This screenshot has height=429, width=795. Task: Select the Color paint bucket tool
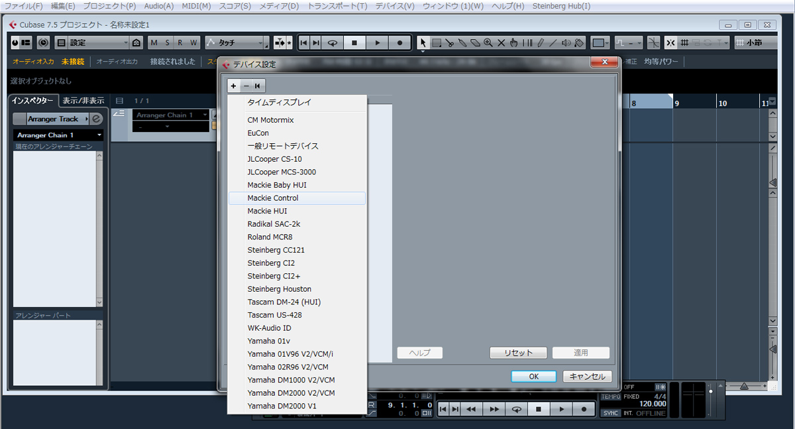coord(578,42)
